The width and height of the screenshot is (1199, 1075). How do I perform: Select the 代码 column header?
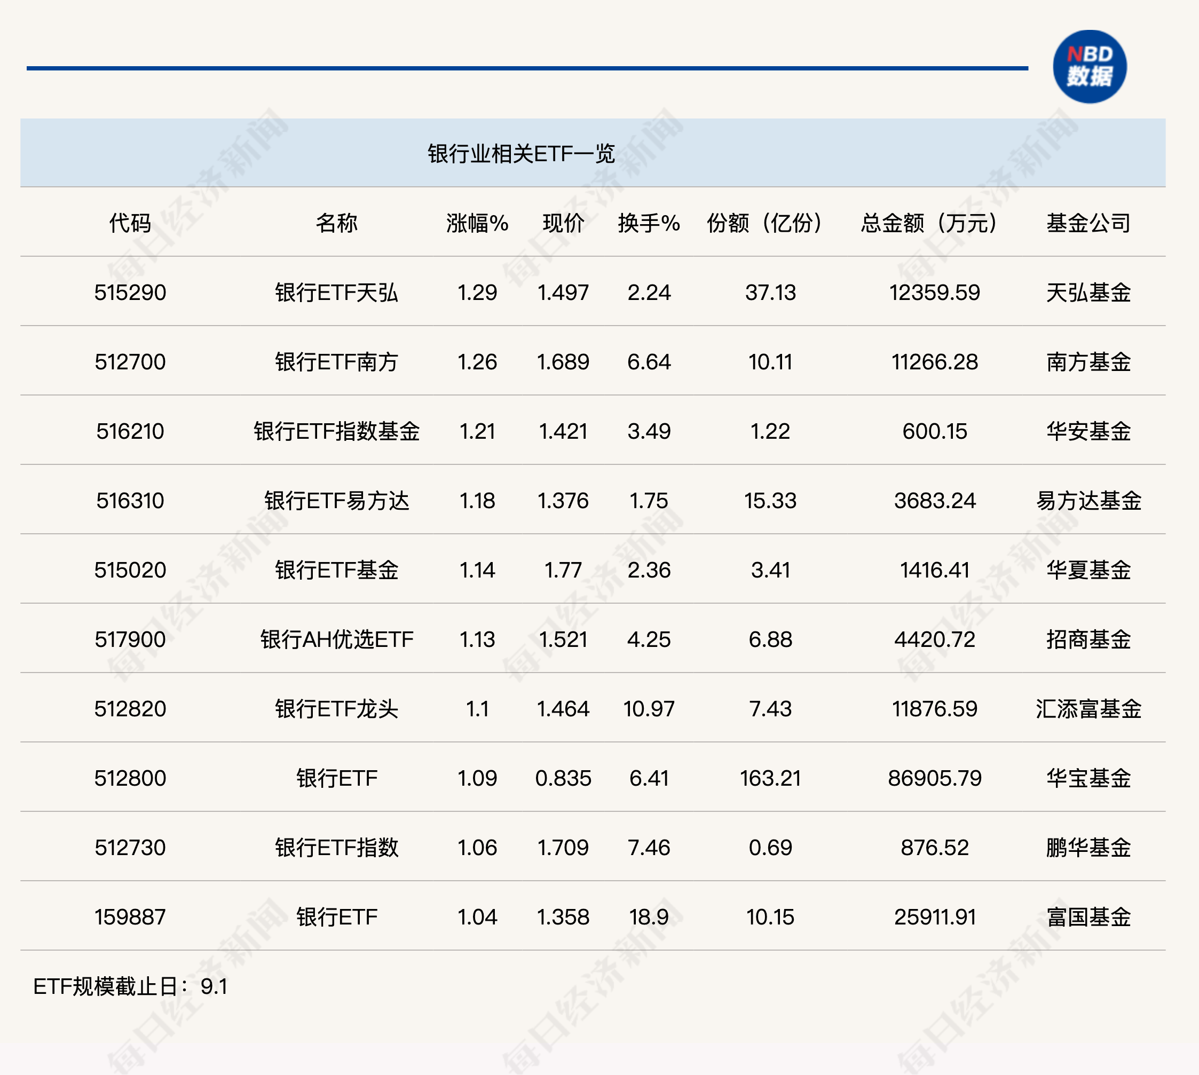click(130, 223)
